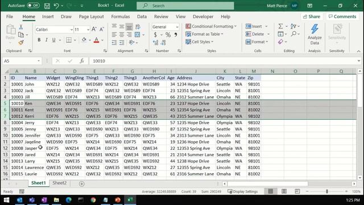Apply Fill Color bucket
This screenshot has height=205, width=364.
84,40
